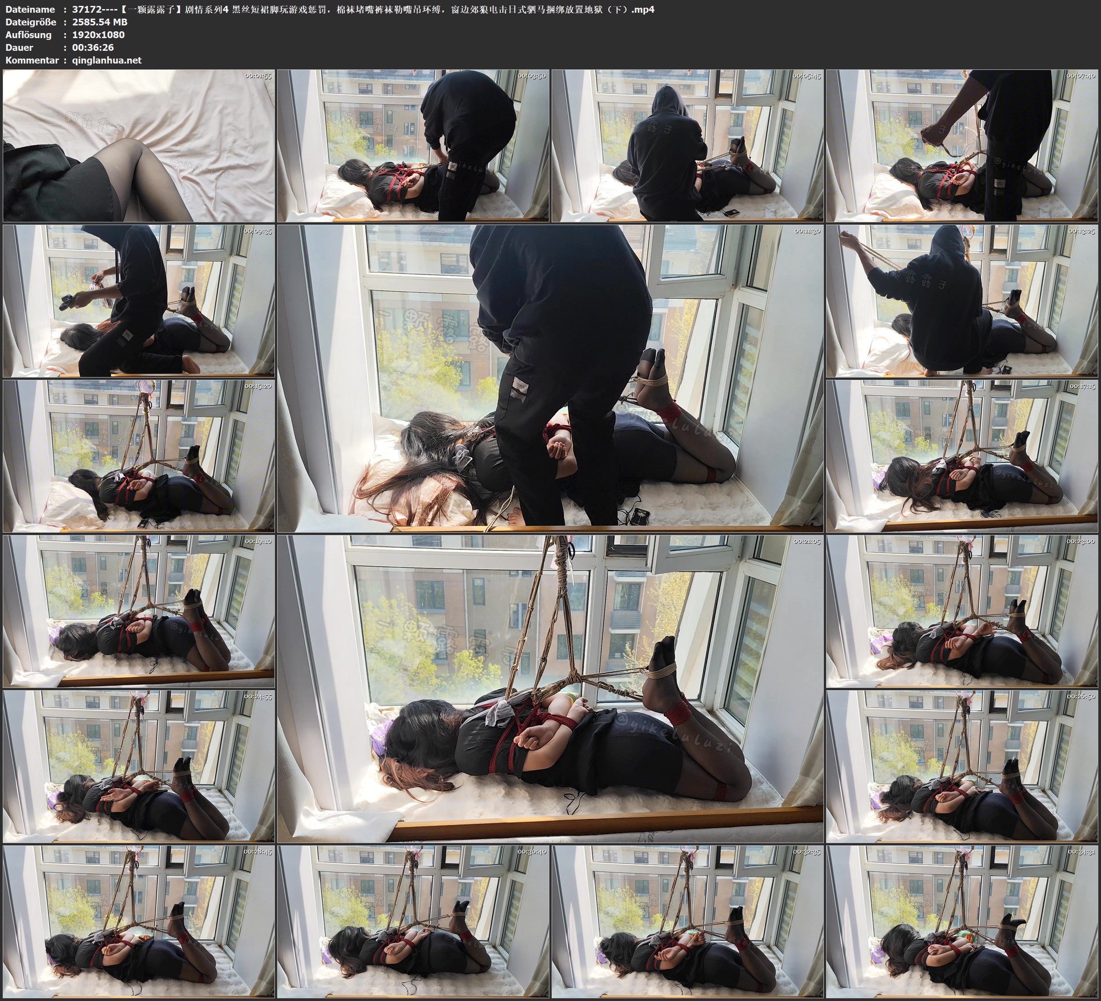Open the large frame at 00:21:05
Screen dimensions: 1101x1001
click(551, 688)
